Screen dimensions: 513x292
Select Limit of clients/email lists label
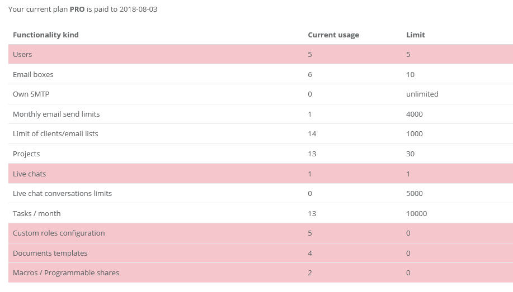coord(55,134)
